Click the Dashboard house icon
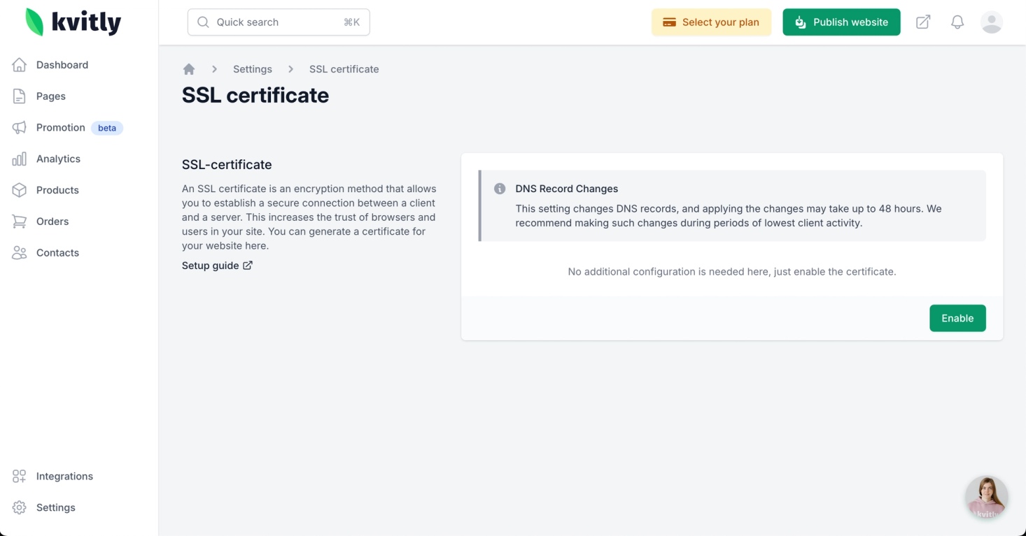 click(x=20, y=65)
